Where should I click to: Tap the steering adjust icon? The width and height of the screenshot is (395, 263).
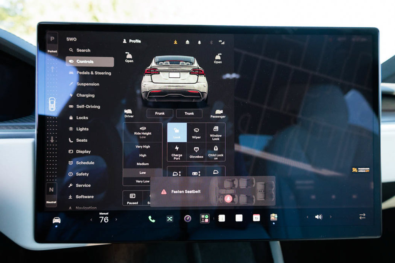coord(196,173)
